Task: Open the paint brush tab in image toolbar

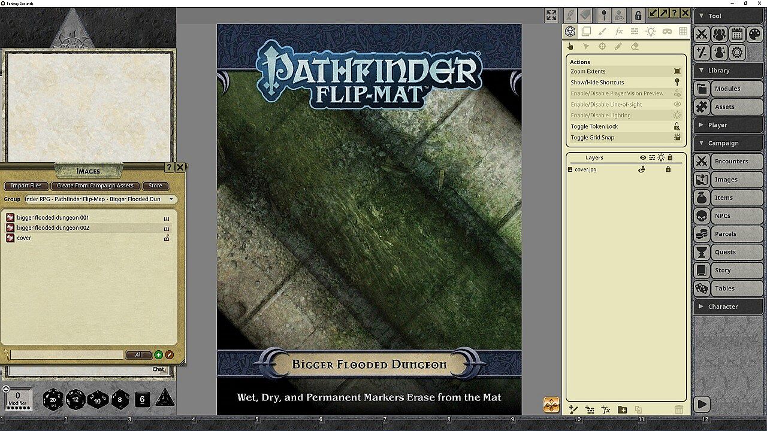Action: click(x=603, y=31)
